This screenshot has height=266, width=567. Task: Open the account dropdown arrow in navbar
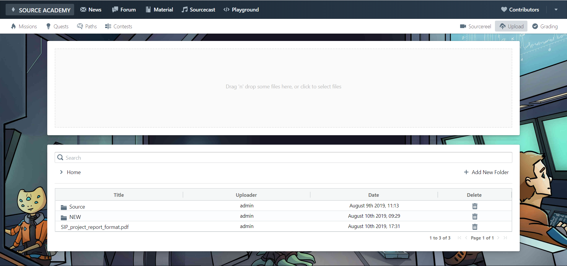coord(556,10)
